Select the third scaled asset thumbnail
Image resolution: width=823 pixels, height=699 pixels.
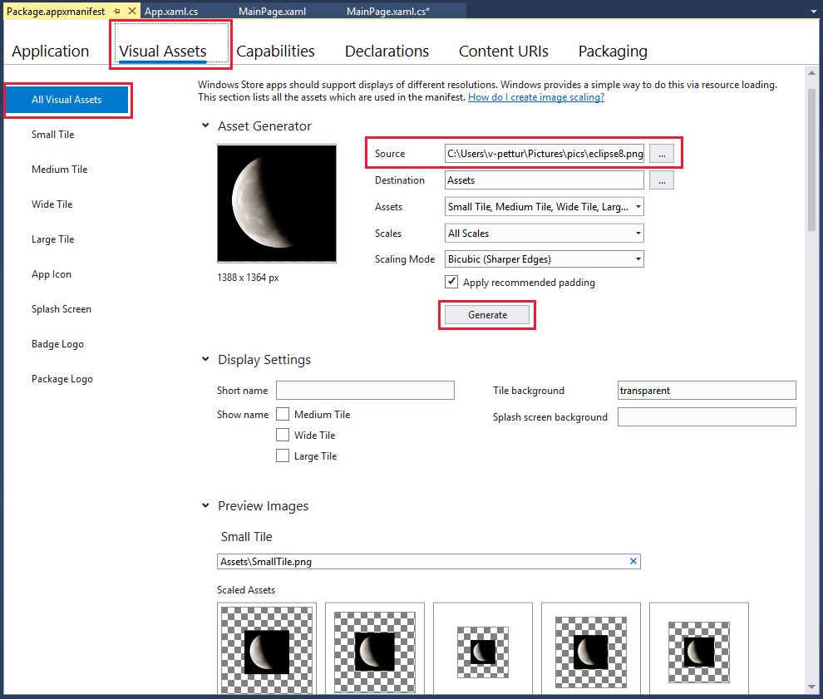click(x=483, y=648)
